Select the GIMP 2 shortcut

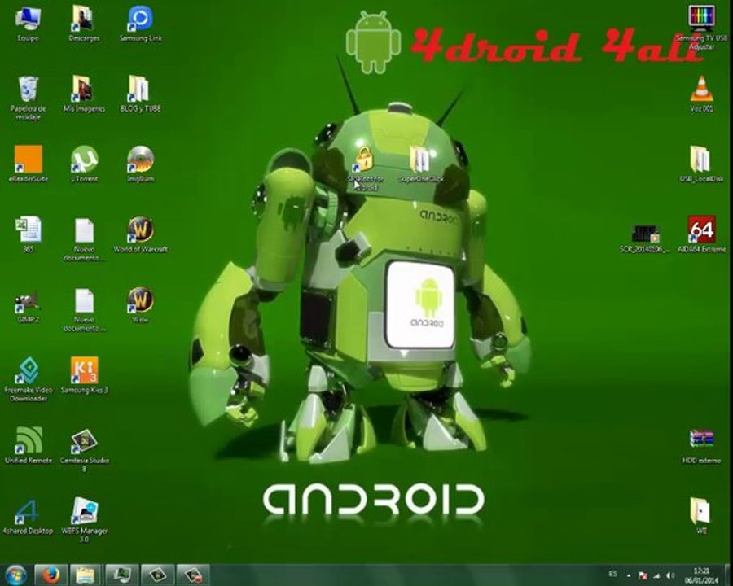click(28, 306)
